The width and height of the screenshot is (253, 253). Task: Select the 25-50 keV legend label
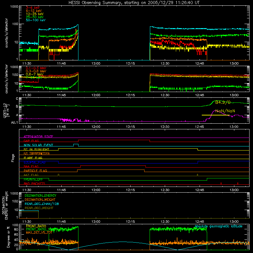coord(34,17)
